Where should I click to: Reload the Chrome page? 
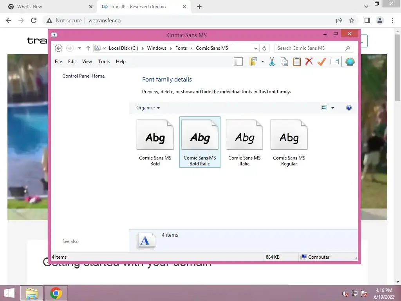(x=34, y=20)
